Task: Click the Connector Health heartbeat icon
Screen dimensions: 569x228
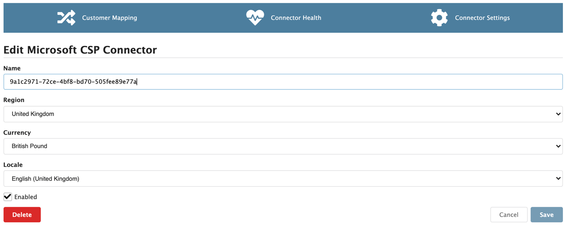Action: point(255,18)
